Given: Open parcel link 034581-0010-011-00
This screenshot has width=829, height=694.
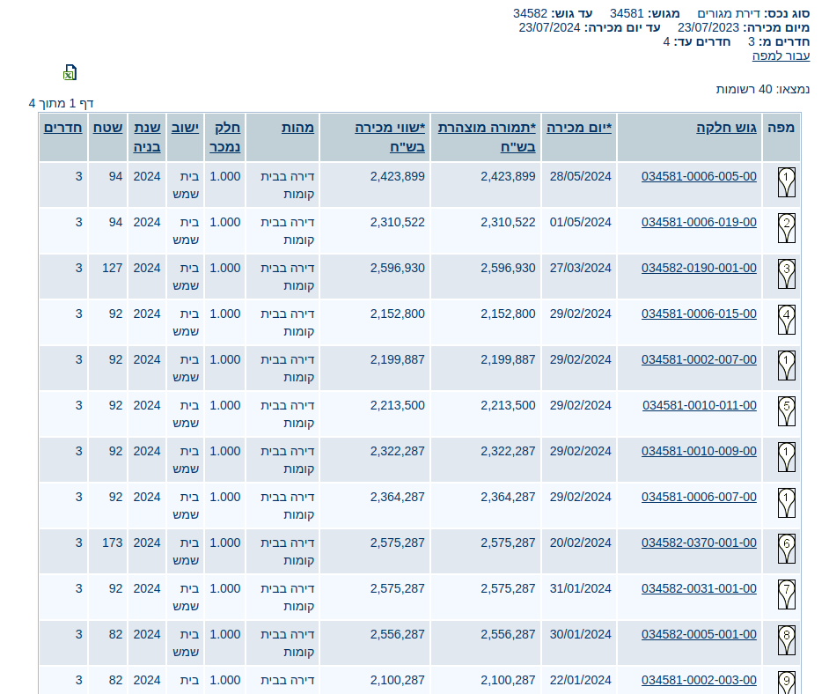Looking at the screenshot, I should point(700,406).
